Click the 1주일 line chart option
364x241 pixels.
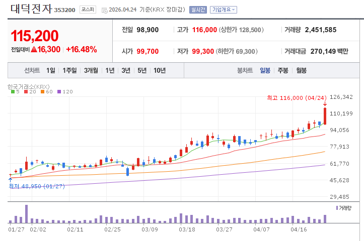coord(70,71)
